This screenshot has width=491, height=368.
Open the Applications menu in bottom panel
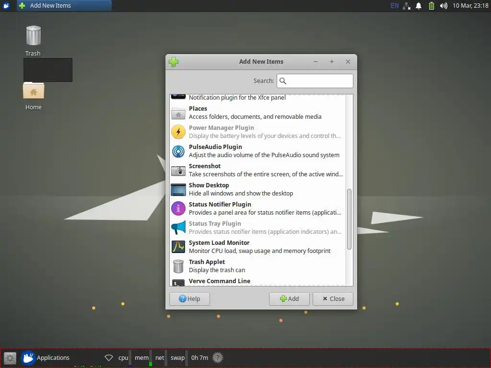coord(46,357)
